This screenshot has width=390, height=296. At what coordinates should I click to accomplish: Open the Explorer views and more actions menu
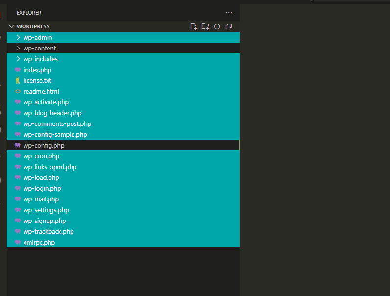(x=229, y=13)
